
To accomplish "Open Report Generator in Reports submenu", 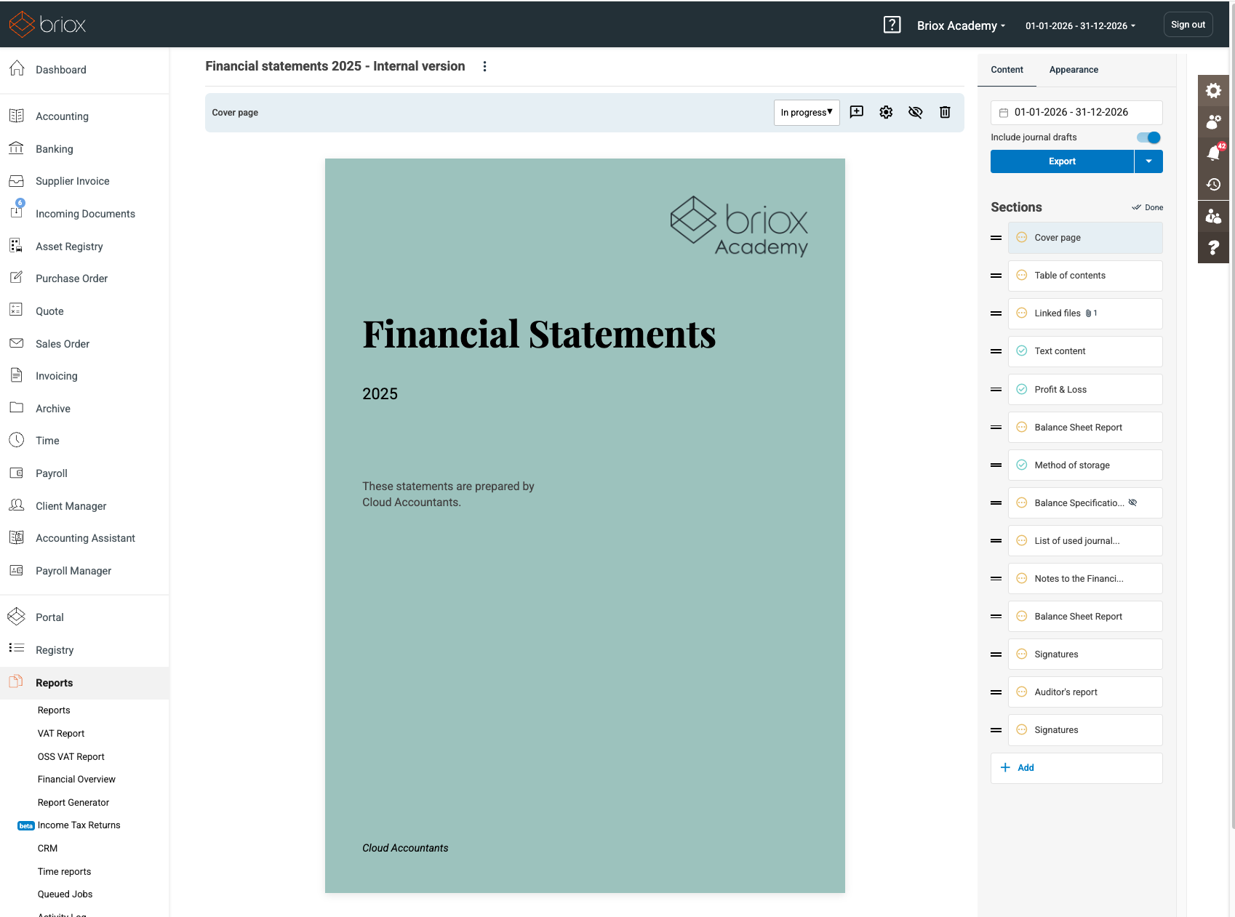I will pos(73,802).
